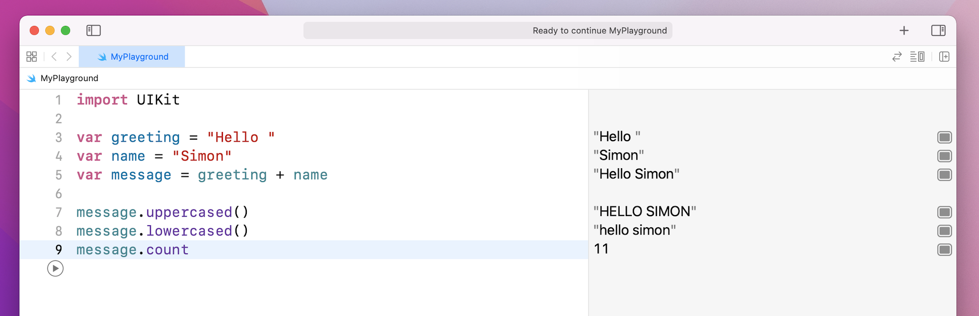
Task: Click the code review arrows icon
Action: (897, 57)
